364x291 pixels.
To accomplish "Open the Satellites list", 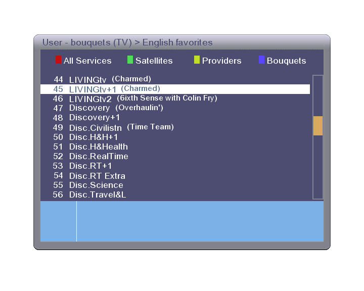I will click(x=154, y=61).
